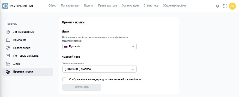Click the Р7-УПРАВЛЕНИЕ title text
This screenshot has height=97, width=239.
click(x=22, y=6)
